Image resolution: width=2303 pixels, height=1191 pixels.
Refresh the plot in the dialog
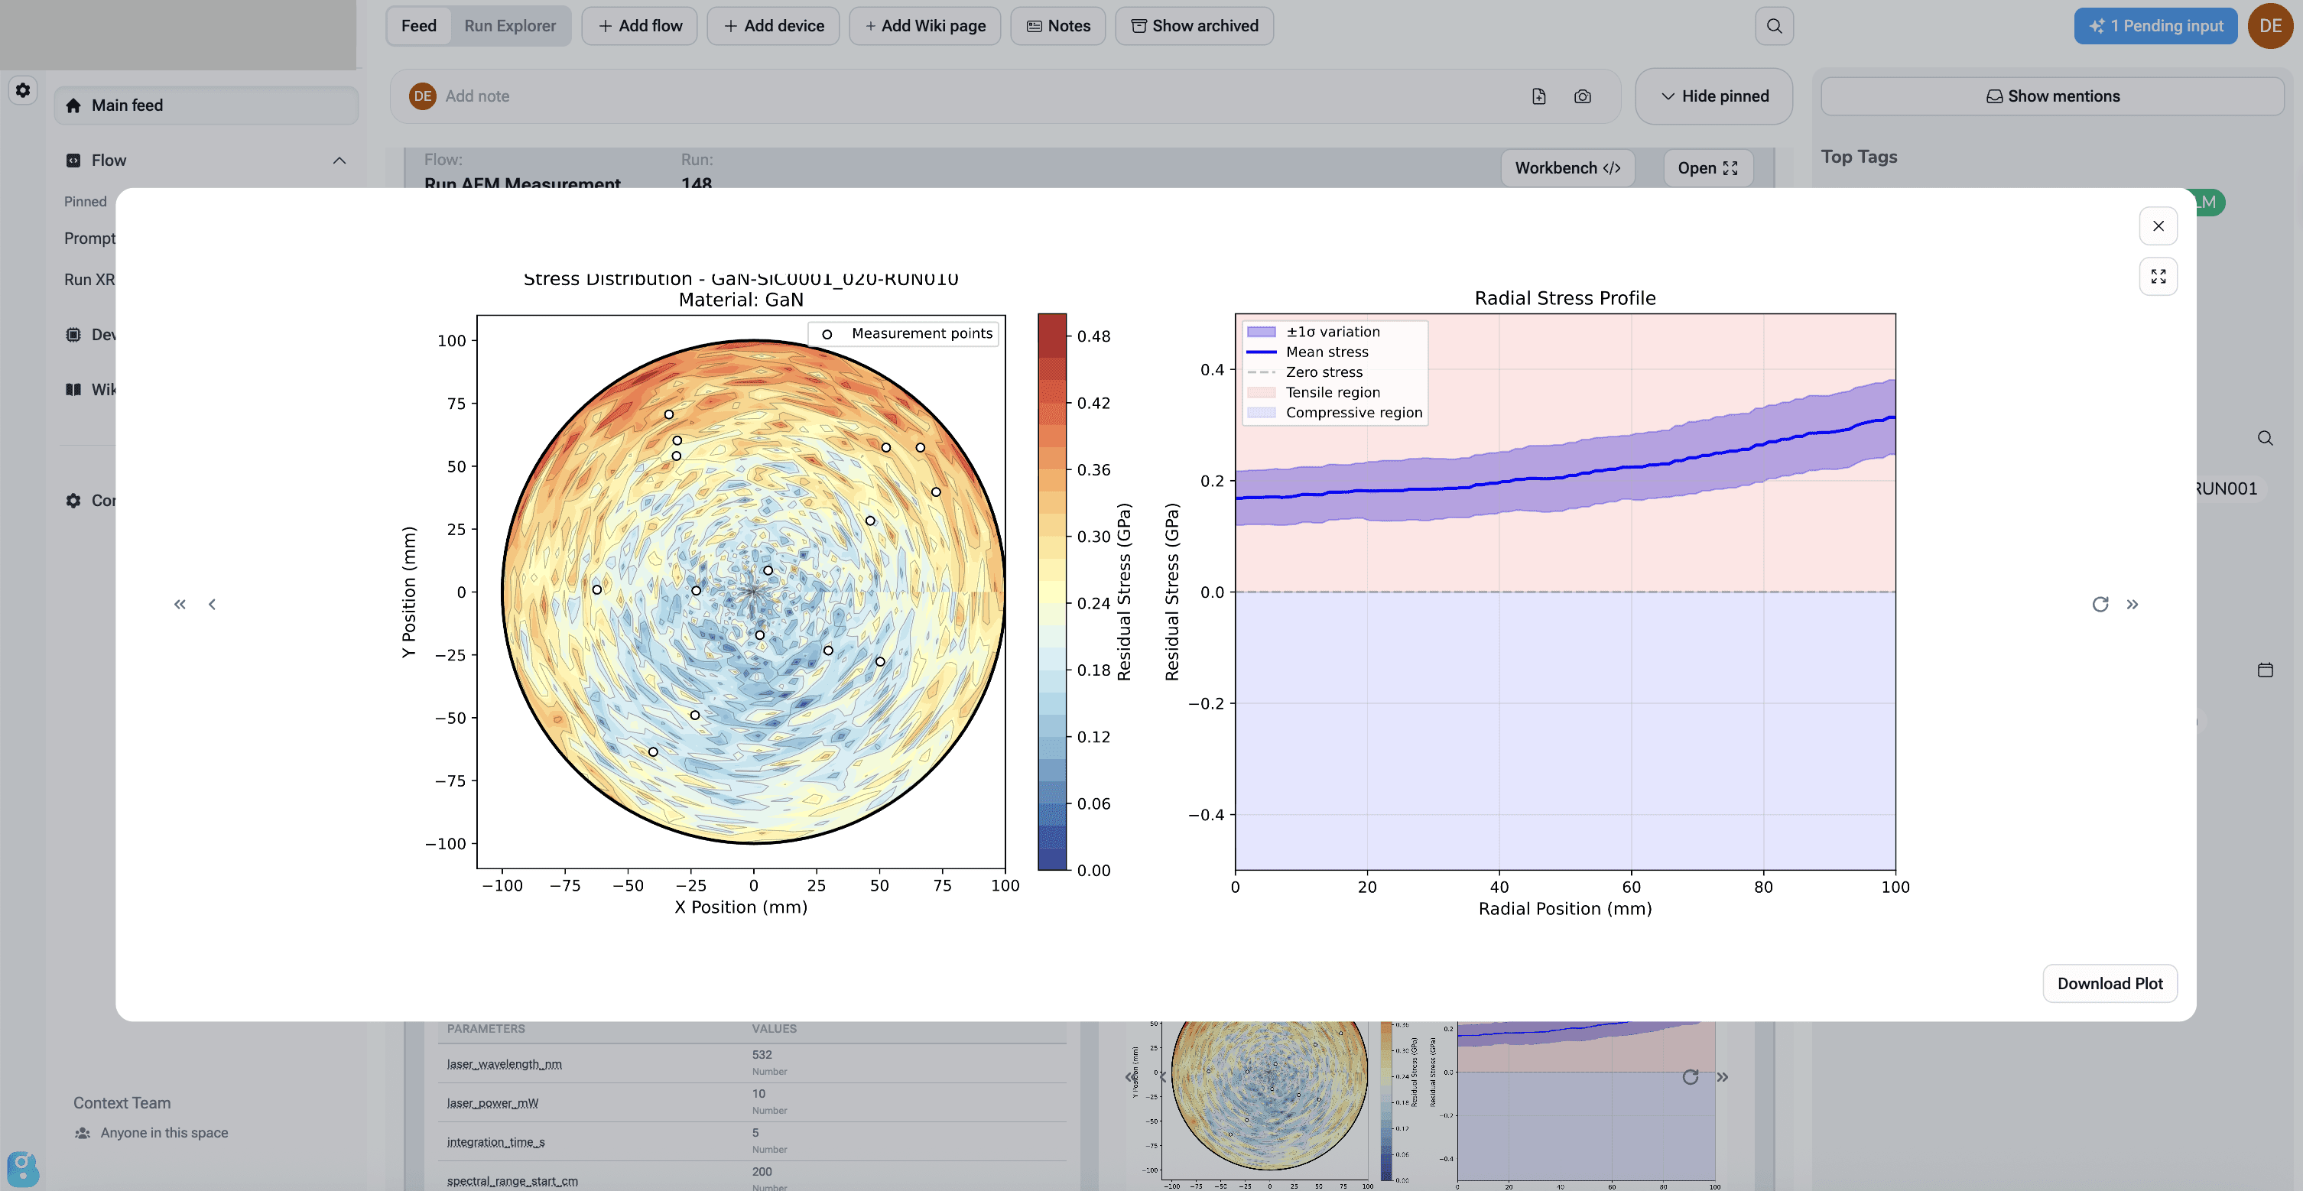pyautogui.click(x=2100, y=605)
